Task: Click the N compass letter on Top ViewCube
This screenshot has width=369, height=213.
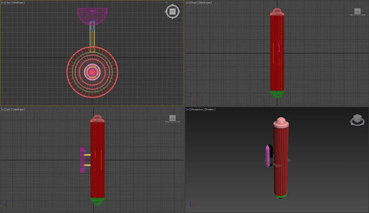Action: (172, 5)
